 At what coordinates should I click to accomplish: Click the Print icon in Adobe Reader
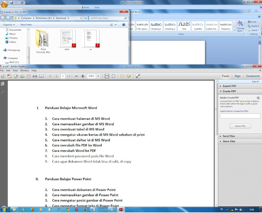tap(35, 76)
